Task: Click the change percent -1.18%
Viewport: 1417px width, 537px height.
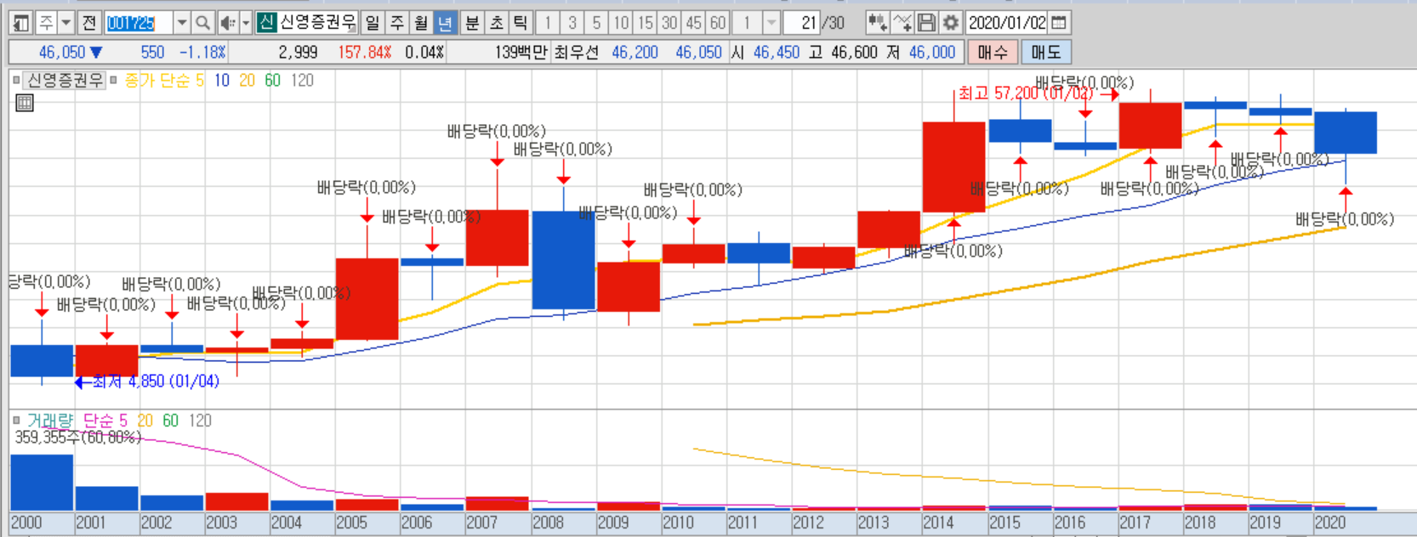Action: [202, 53]
